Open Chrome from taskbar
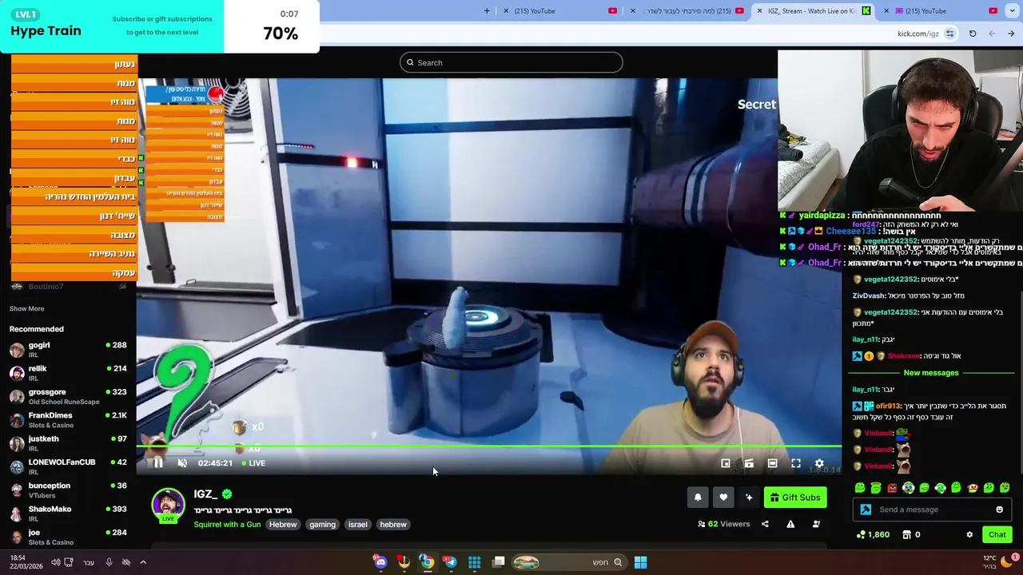1023x575 pixels. [427, 562]
